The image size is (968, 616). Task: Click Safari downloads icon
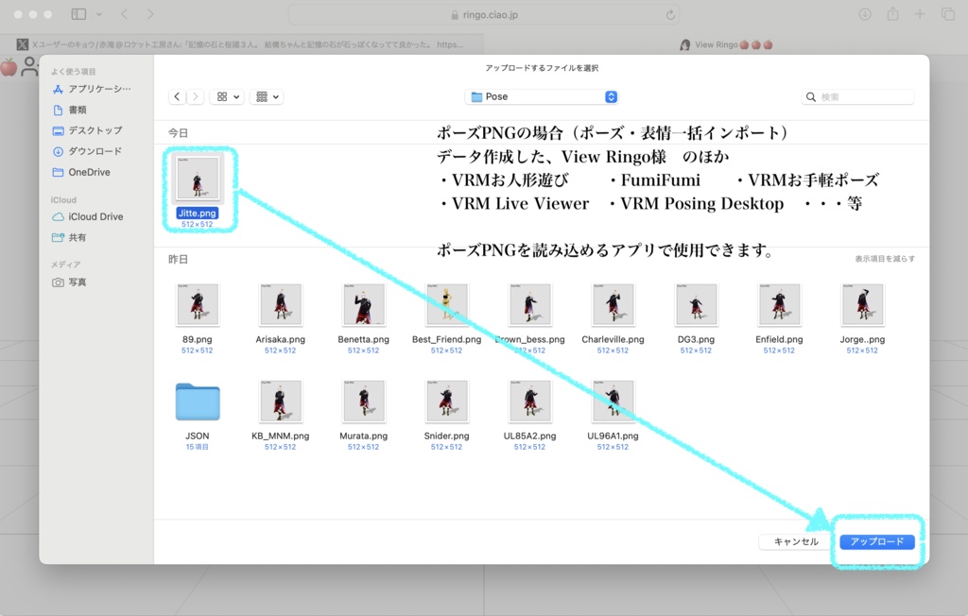pos(865,14)
